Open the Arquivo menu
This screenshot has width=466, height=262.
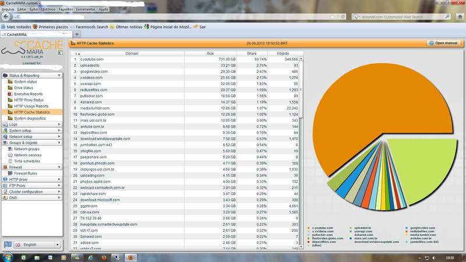[x=8, y=9]
